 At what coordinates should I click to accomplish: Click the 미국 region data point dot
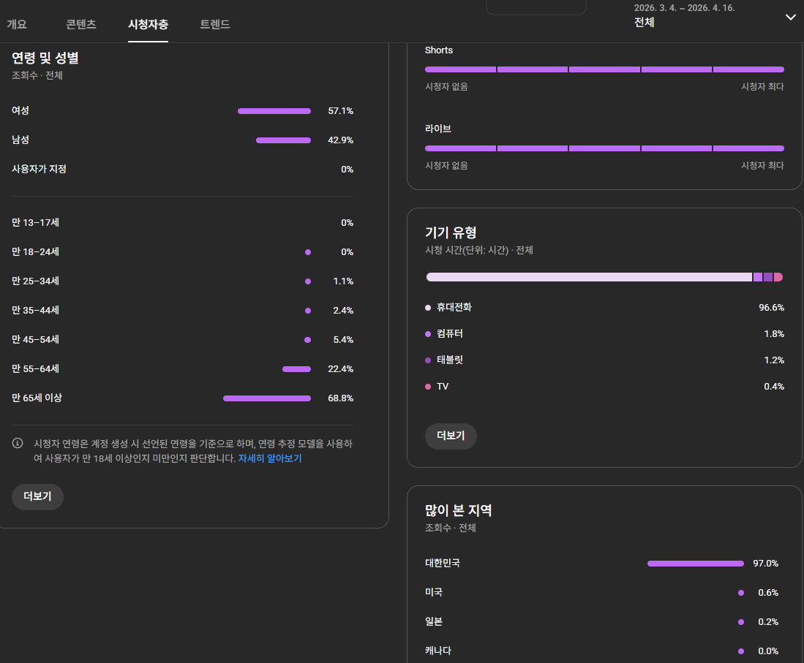point(741,593)
